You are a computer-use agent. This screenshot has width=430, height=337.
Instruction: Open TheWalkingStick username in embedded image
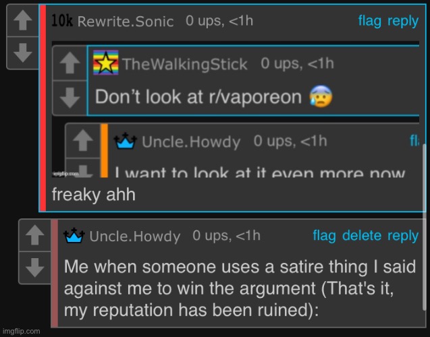click(185, 64)
